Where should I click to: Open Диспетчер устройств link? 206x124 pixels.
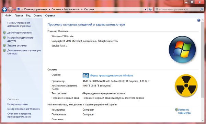[x=20, y=33]
